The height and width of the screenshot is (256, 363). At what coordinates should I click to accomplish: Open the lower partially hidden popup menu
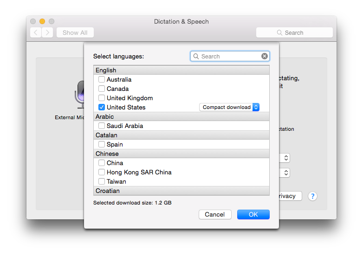pyautogui.click(x=285, y=173)
